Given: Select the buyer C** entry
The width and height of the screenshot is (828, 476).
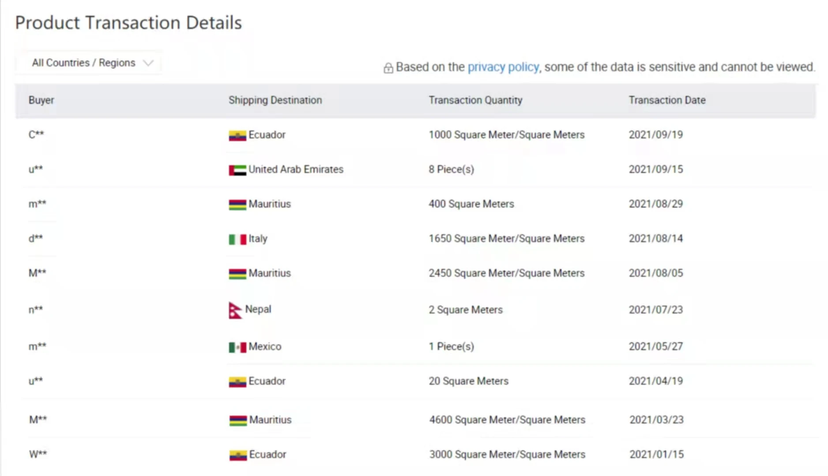Looking at the screenshot, I should click(36, 135).
